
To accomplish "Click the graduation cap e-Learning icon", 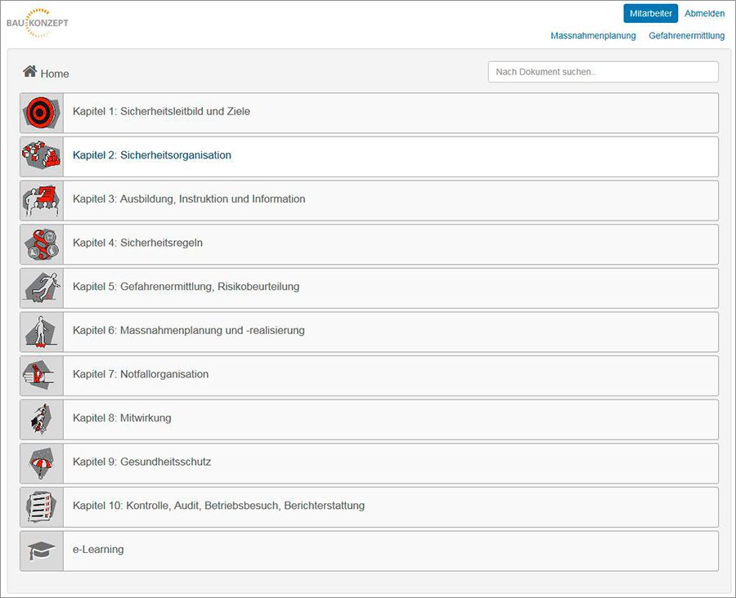I will (42, 551).
